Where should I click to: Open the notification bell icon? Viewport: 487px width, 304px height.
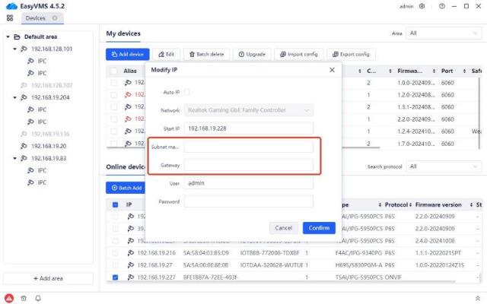pos(38,297)
